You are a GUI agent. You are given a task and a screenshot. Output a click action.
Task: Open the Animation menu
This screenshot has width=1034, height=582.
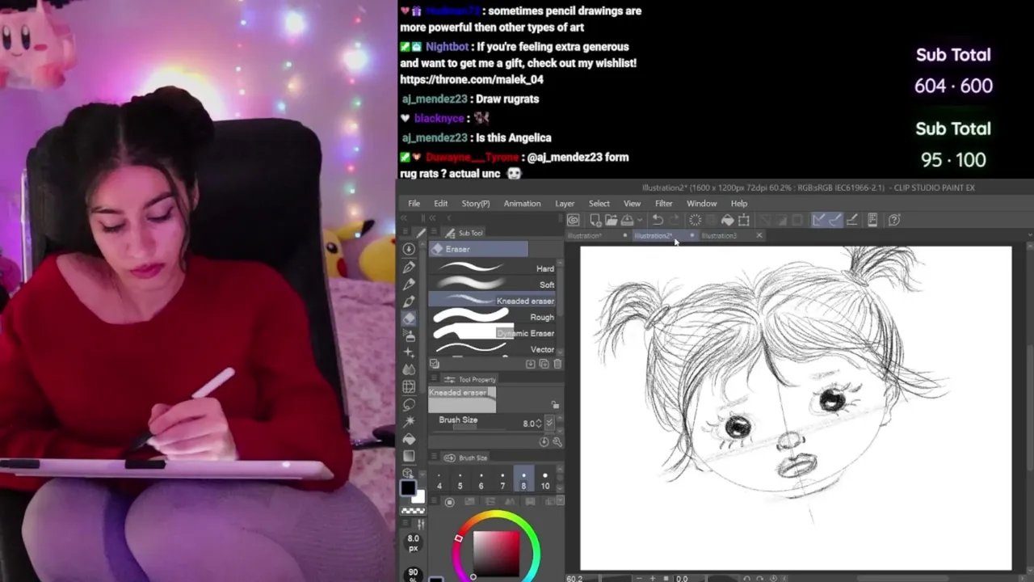point(522,204)
